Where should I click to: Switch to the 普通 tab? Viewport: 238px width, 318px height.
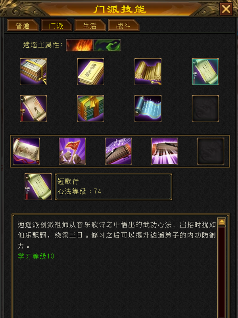tap(23, 25)
